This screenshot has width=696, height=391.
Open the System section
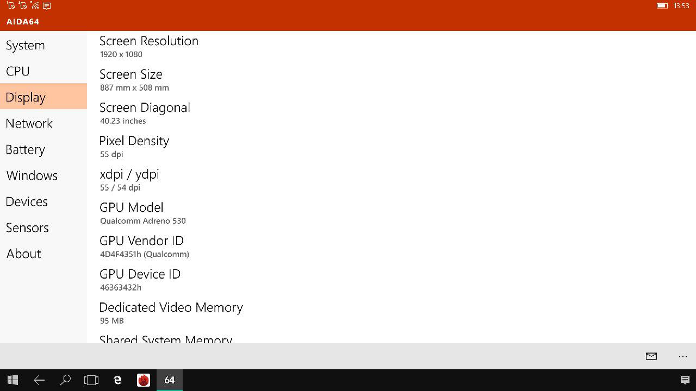pos(43,45)
